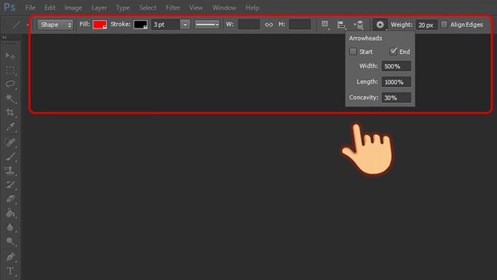The image size is (497, 280).
Task: Open the Filter menu
Action: 173,8
